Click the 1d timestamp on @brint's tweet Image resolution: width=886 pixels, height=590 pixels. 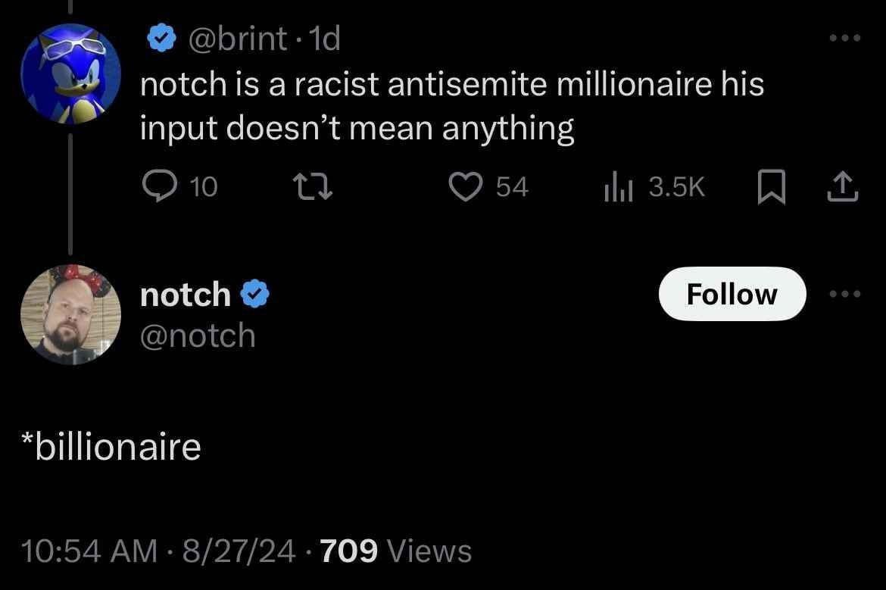(x=326, y=39)
